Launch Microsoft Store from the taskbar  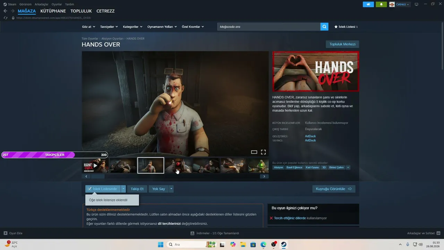(x=253, y=244)
